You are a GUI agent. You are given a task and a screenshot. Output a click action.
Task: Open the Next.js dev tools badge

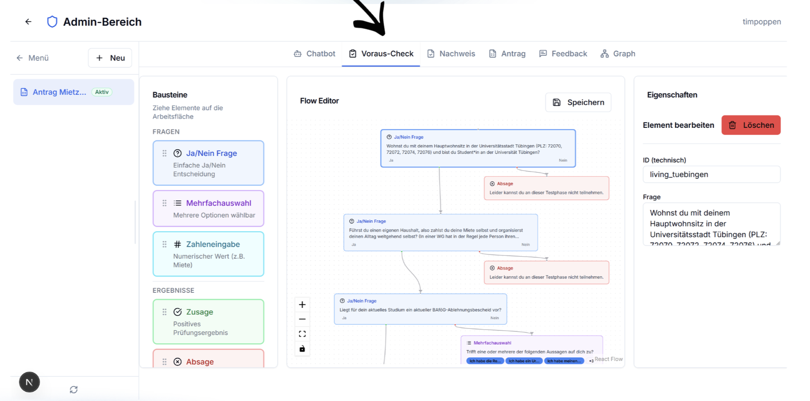click(x=29, y=382)
